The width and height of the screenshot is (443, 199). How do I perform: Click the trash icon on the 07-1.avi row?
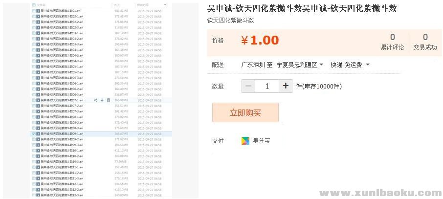(x=108, y=100)
